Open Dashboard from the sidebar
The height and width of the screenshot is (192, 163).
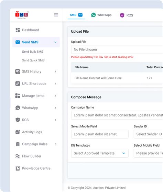point(31,30)
